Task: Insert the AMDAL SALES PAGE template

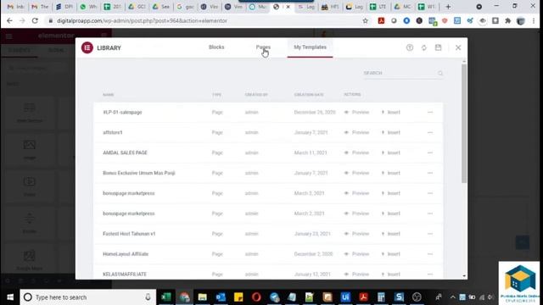Action: 390,152
